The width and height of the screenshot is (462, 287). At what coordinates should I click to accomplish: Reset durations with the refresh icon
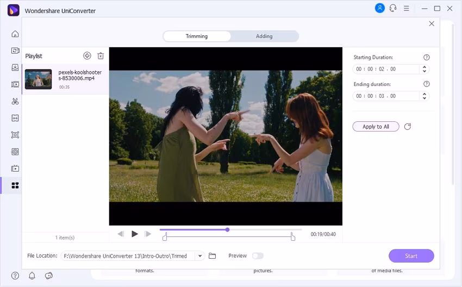[x=408, y=127]
